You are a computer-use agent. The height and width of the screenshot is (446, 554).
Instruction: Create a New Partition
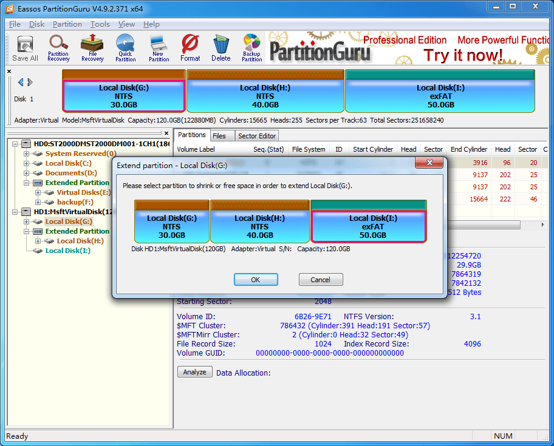click(x=159, y=49)
